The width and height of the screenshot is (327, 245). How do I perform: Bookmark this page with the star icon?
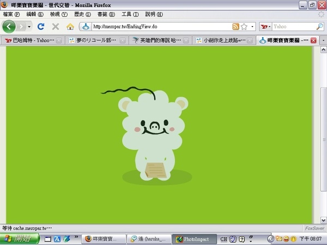(244, 27)
